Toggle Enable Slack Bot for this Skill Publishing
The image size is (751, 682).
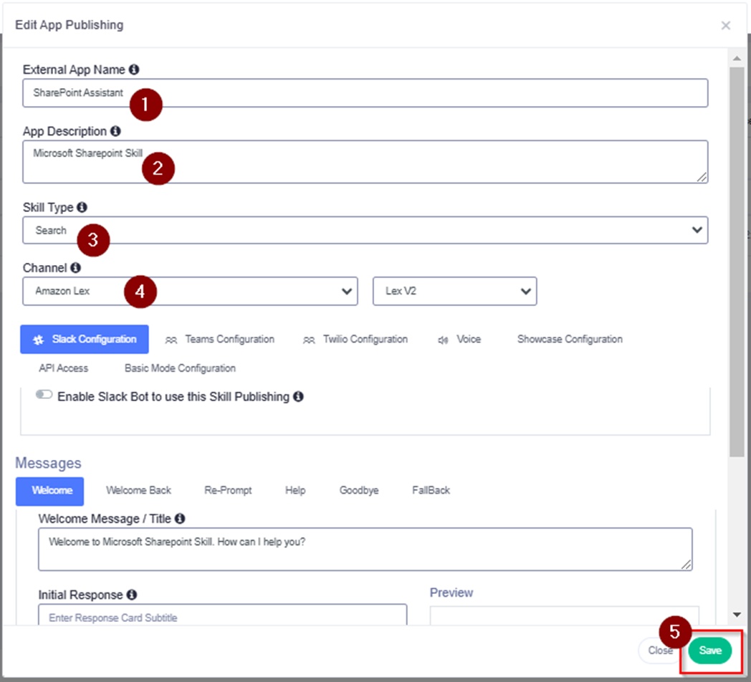coord(44,395)
